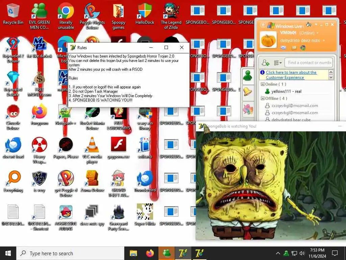Select the Notepad++ desktop icon
The height and width of the screenshot is (260, 346).
pos(66,115)
